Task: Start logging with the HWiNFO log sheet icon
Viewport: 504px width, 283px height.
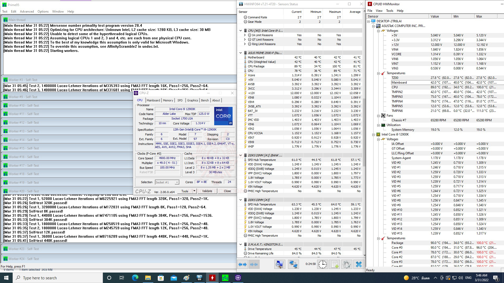Action: point(335,264)
